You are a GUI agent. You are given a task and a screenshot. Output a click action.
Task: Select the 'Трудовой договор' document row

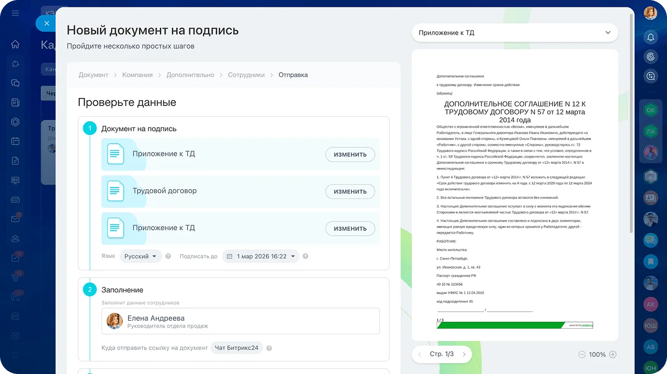pos(240,192)
